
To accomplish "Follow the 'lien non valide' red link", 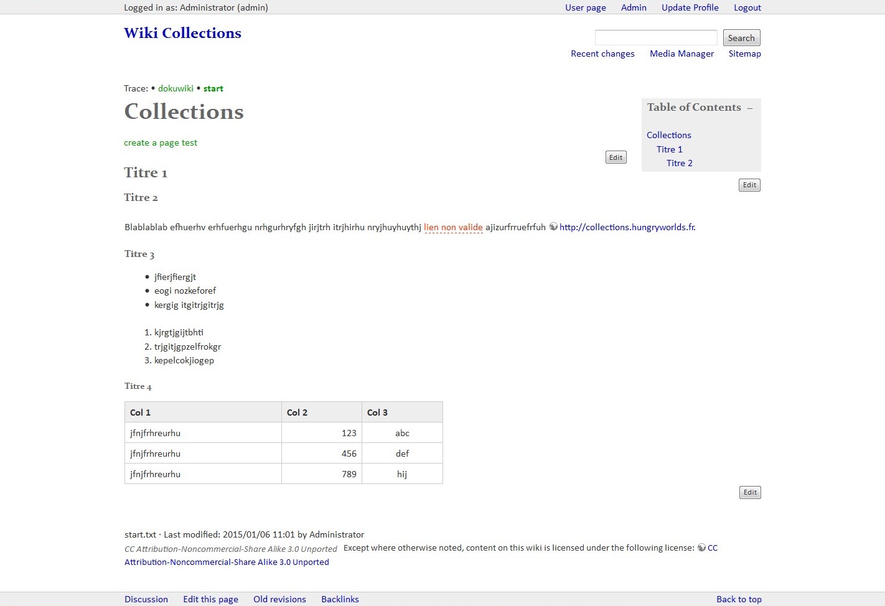I will [453, 227].
